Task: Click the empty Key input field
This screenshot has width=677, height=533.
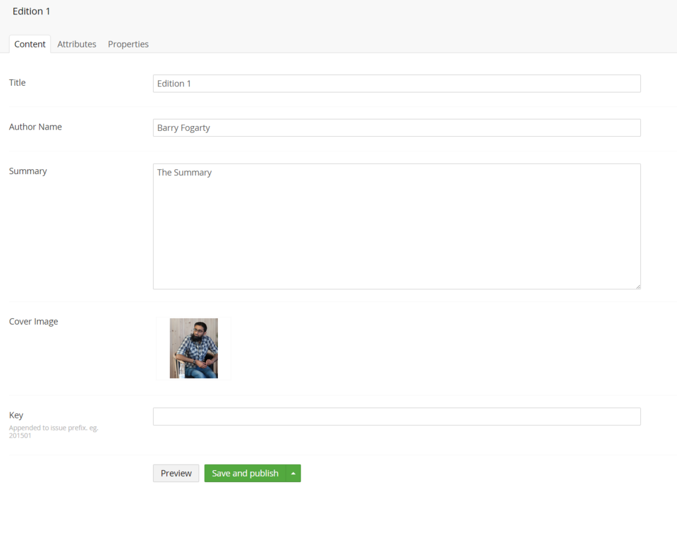Action: click(x=397, y=417)
